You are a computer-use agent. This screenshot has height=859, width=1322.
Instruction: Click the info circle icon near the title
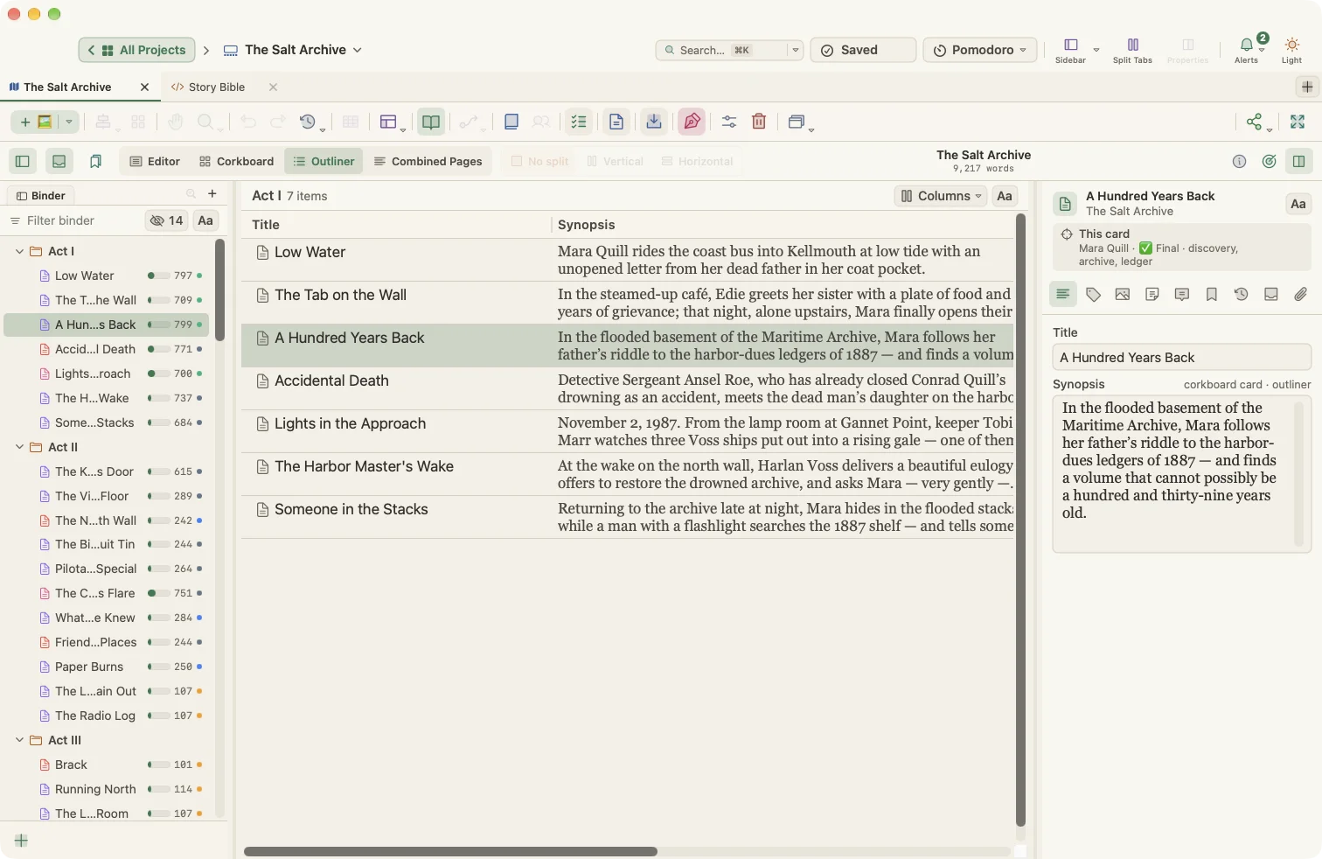(1239, 161)
